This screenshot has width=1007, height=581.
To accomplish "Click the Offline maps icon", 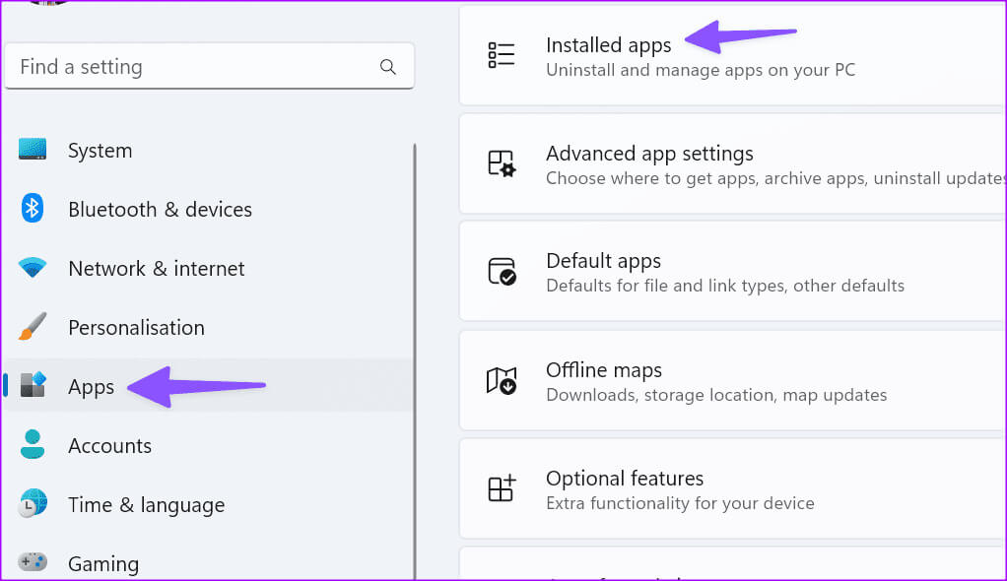I will [502, 381].
